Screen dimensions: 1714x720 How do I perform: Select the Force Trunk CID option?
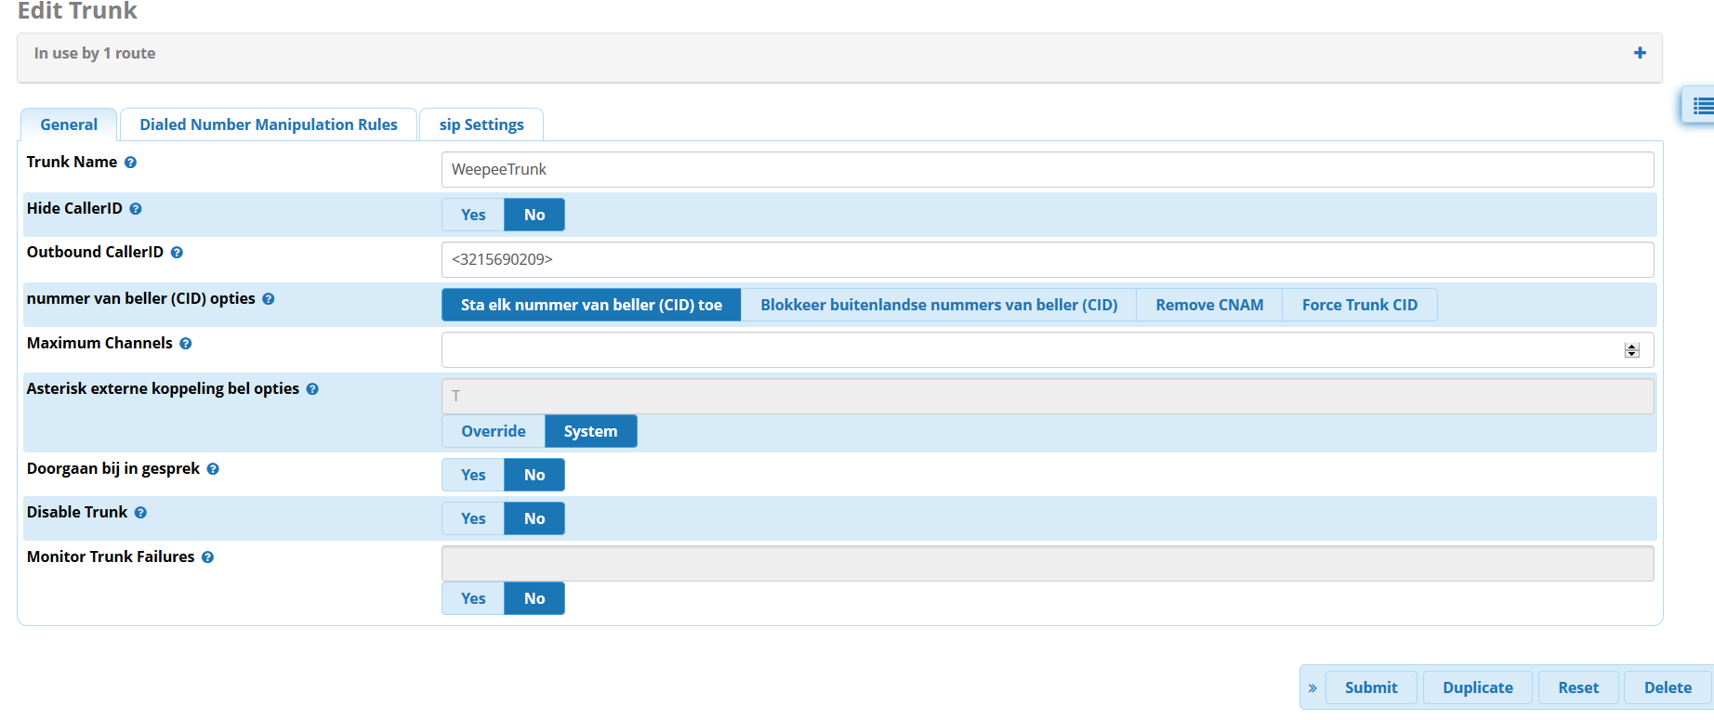(x=1359, y=305)
